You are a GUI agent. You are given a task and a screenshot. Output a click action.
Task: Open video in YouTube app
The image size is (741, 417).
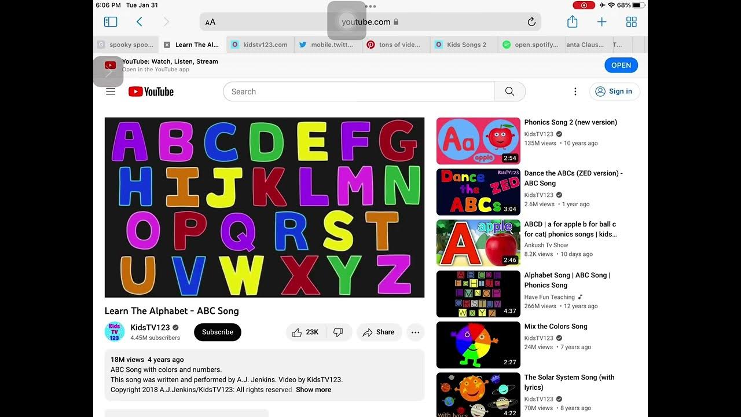coord(621,65)
